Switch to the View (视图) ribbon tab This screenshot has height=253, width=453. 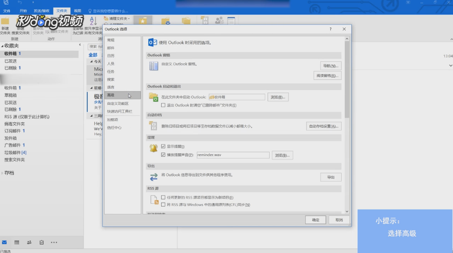coord(78,11)
